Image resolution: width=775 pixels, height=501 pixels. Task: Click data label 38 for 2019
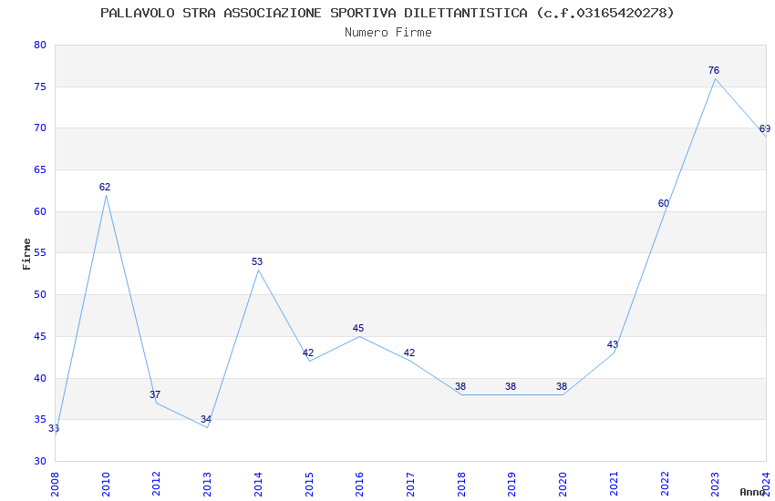tap(511, 386)
